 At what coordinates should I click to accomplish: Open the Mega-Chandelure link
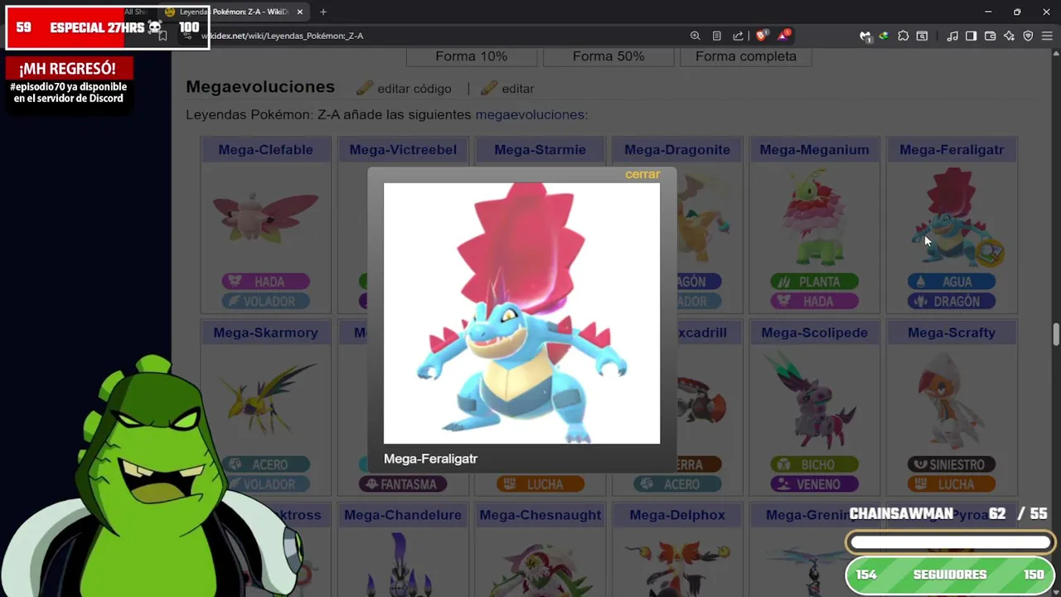[403, 515]
